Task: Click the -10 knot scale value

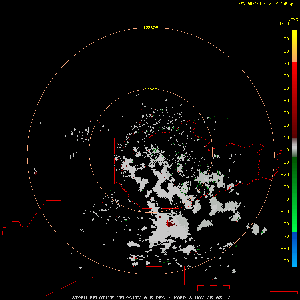Action: click(x=285, y=162)
